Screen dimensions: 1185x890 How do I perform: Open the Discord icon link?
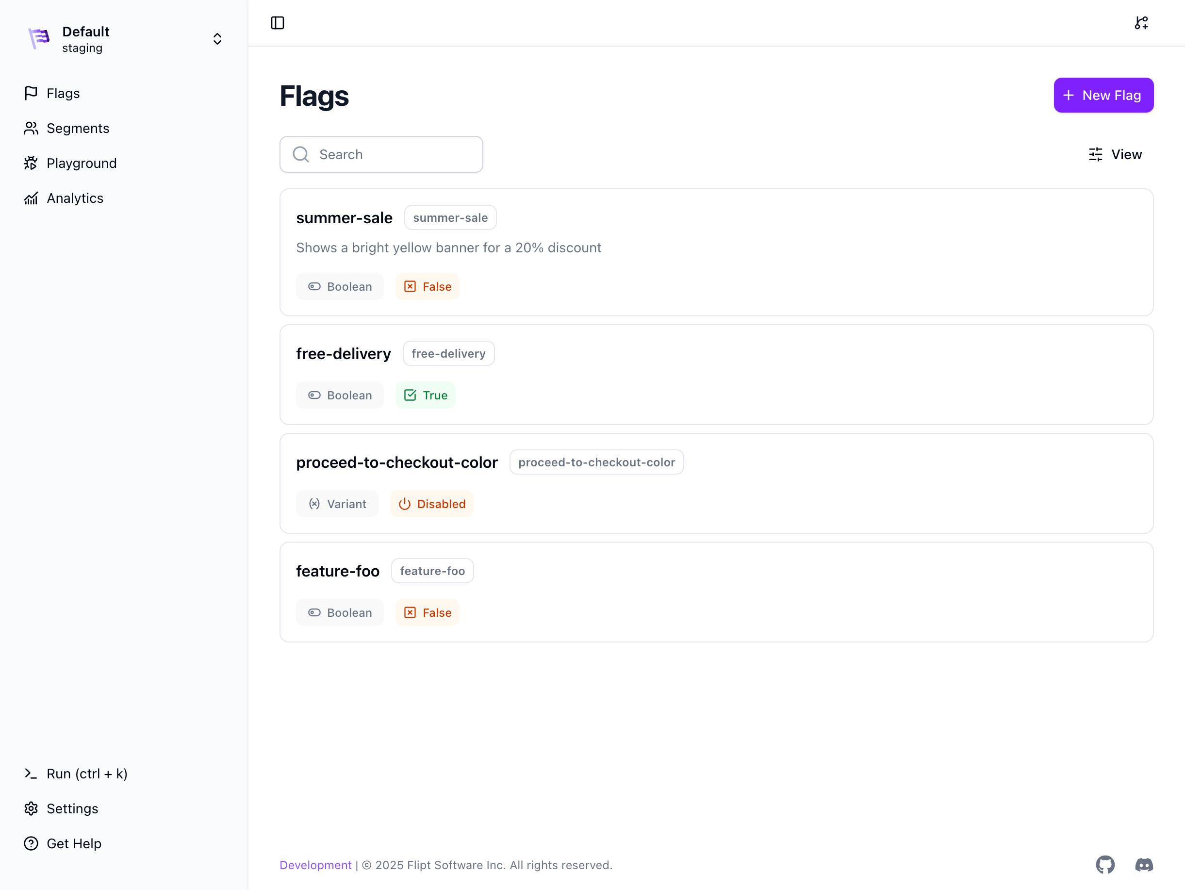coord(1144,865)
